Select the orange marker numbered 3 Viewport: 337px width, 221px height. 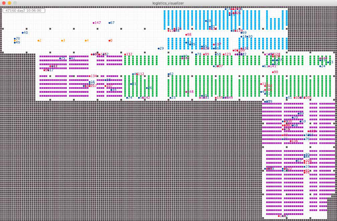[x=62, y=40]
